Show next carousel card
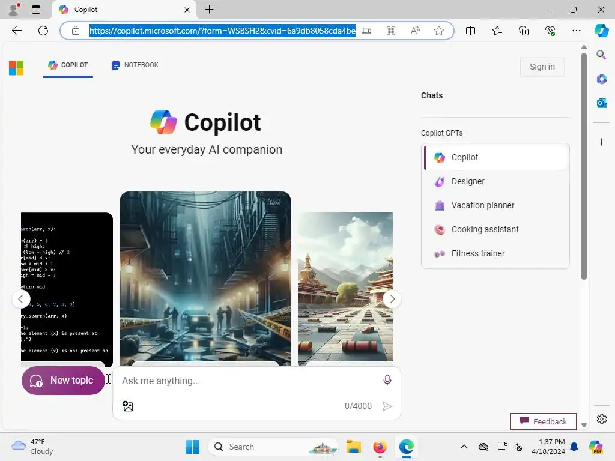Image resolution: width=615 pixels, height=461 pixels. coord(392,299)
